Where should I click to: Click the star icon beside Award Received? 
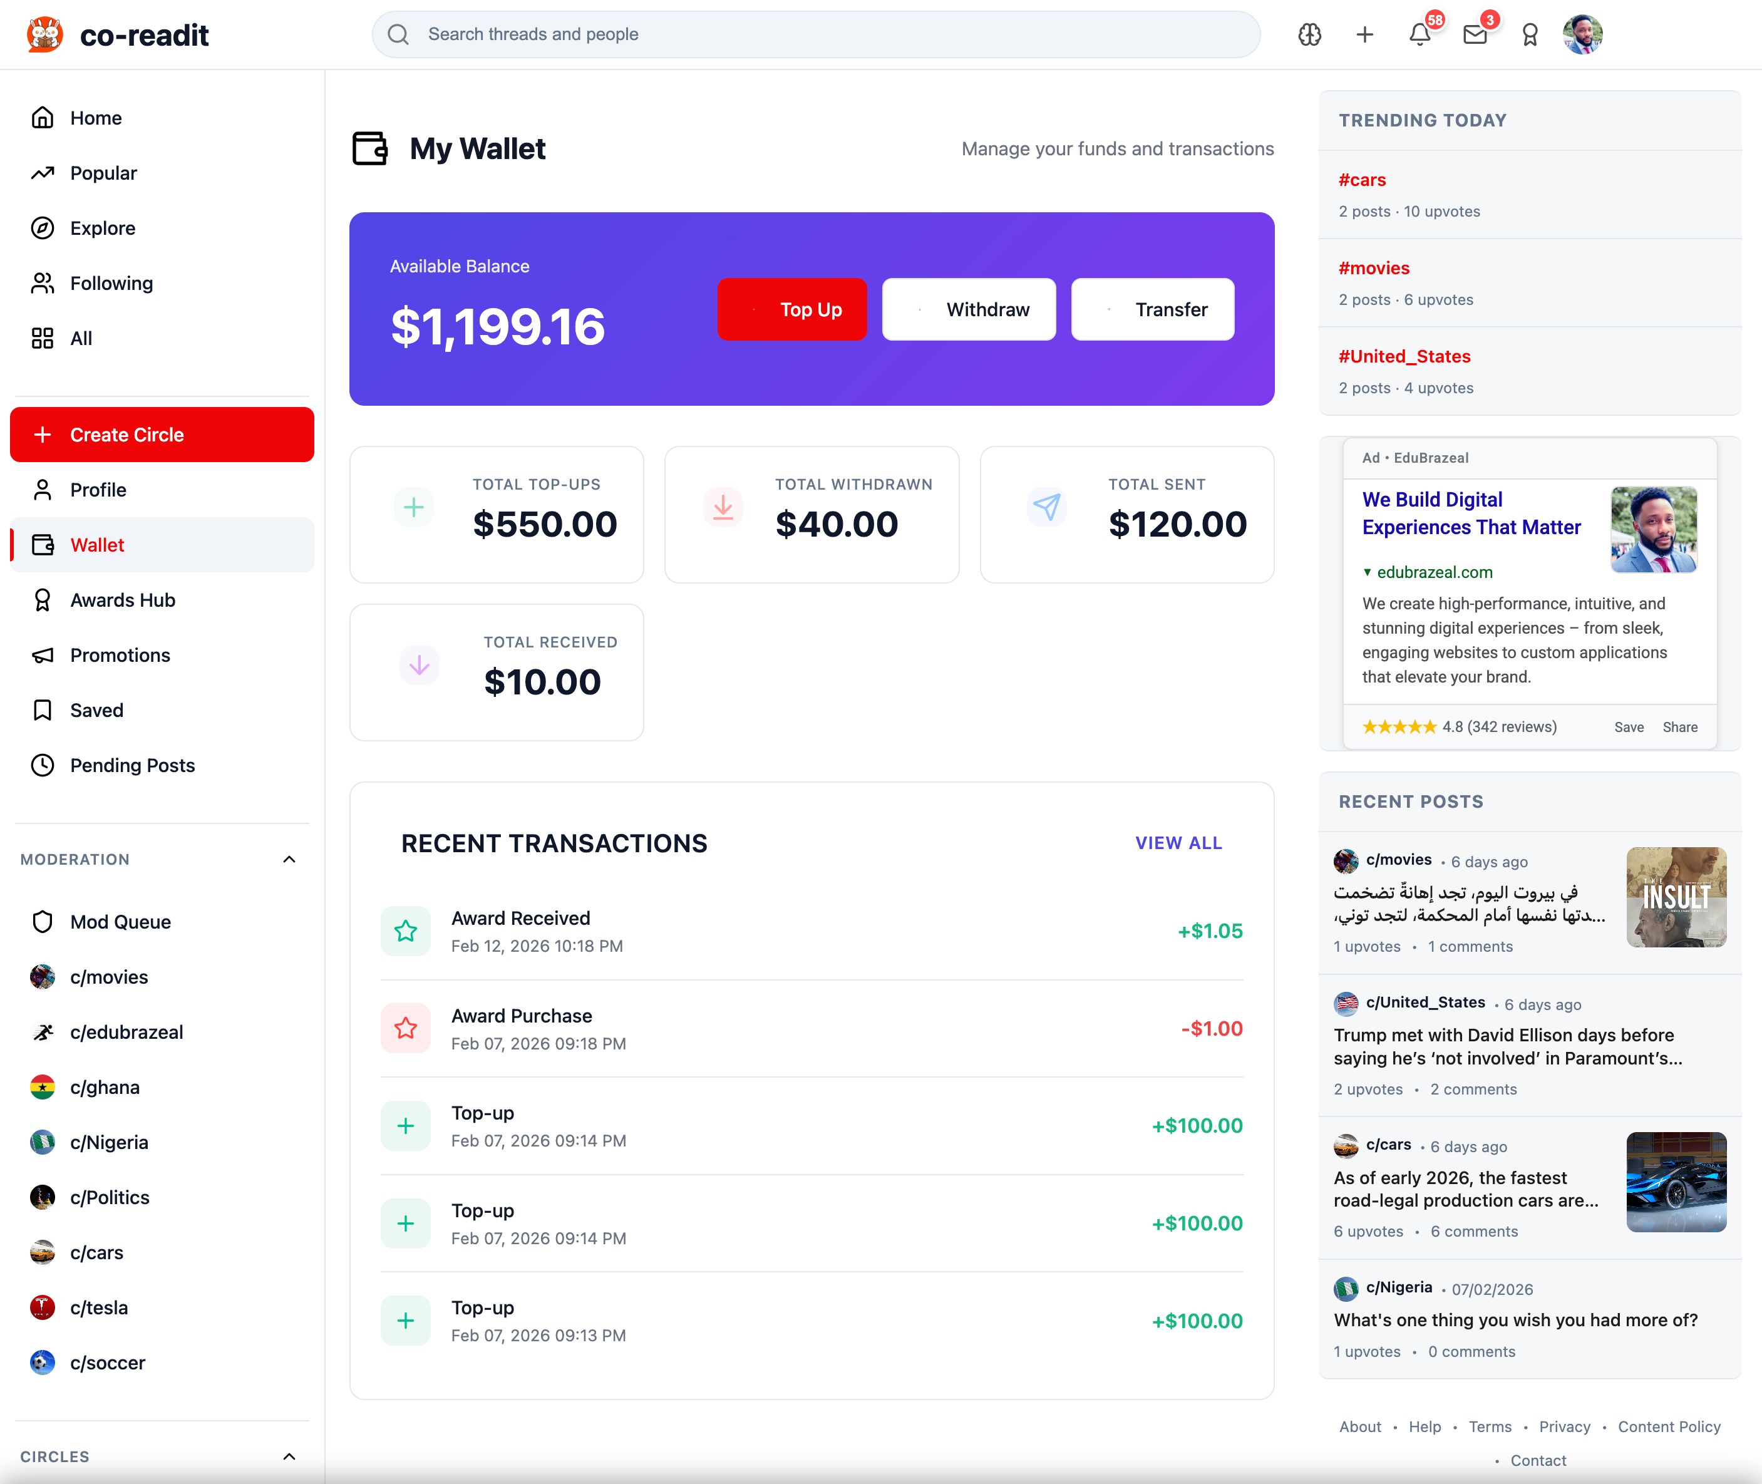tap(405, 930)
